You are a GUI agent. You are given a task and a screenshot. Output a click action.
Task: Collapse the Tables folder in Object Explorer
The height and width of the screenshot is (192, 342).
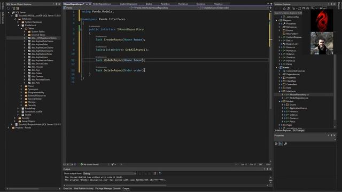coord(21,28)
